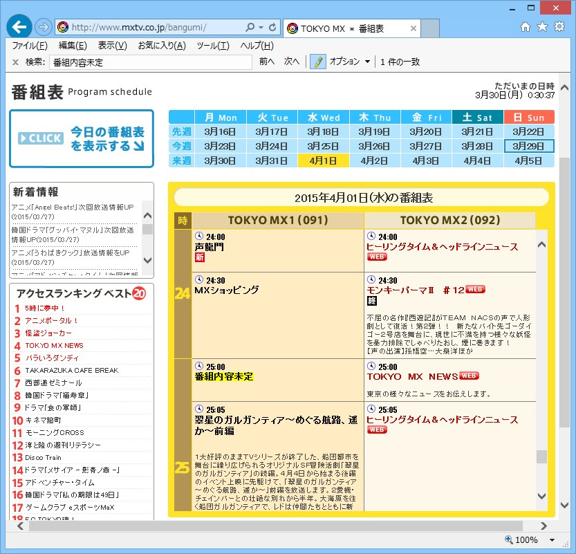
Task: Click the highlight pen icon in find bar
Action: [318, 62]
